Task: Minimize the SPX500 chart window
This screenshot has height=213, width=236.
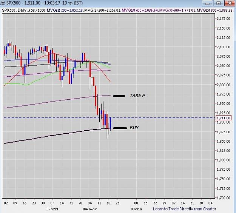Action: coord(207,3)
